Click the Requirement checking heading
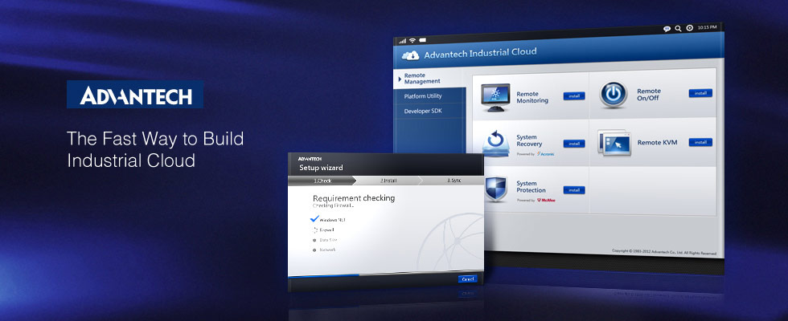788x321 pixels. tap(354, 198)
